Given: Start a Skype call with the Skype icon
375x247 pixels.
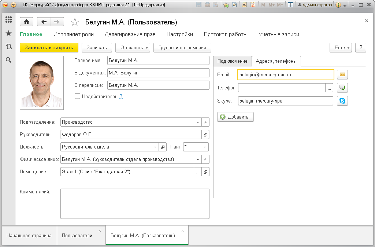Looking at the screenshot, I should point(342,101).
